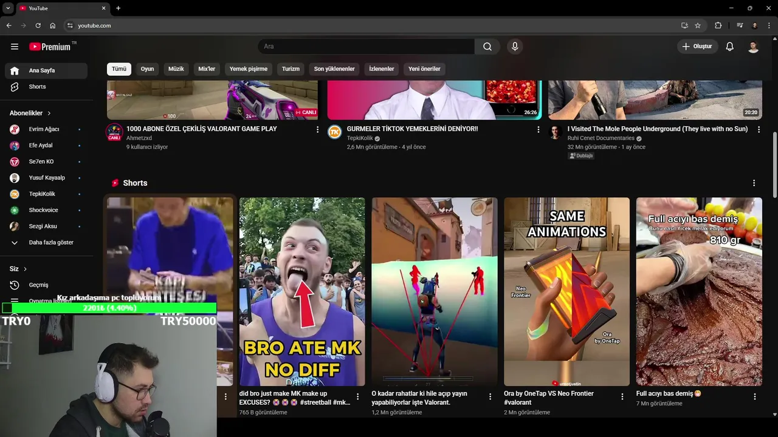This screenshot has height=437, width=778.
Task: Open options for Valorant live stream video
Action: (317, 129)
